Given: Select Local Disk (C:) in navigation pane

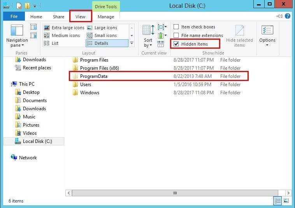Looking at the screenshot, I should click(x=34, y=141).
